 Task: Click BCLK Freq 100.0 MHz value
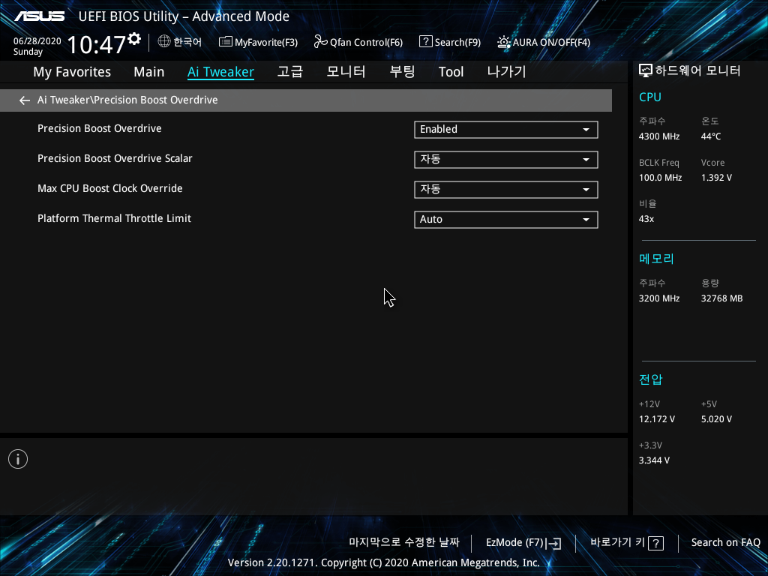pyautogui.click(x=660, y=178)
